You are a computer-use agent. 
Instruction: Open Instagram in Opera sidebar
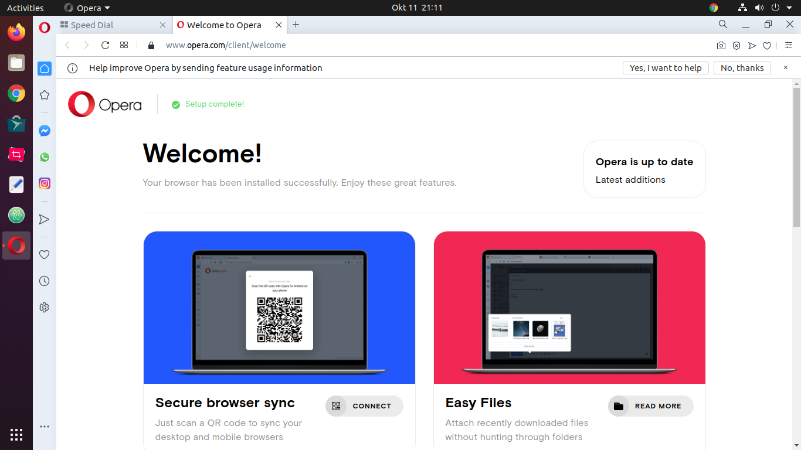(45, 183)
